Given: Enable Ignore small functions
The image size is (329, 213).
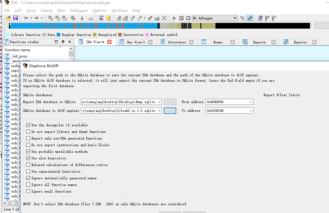Looking at the screenshot, I should (x=28, y=191).
